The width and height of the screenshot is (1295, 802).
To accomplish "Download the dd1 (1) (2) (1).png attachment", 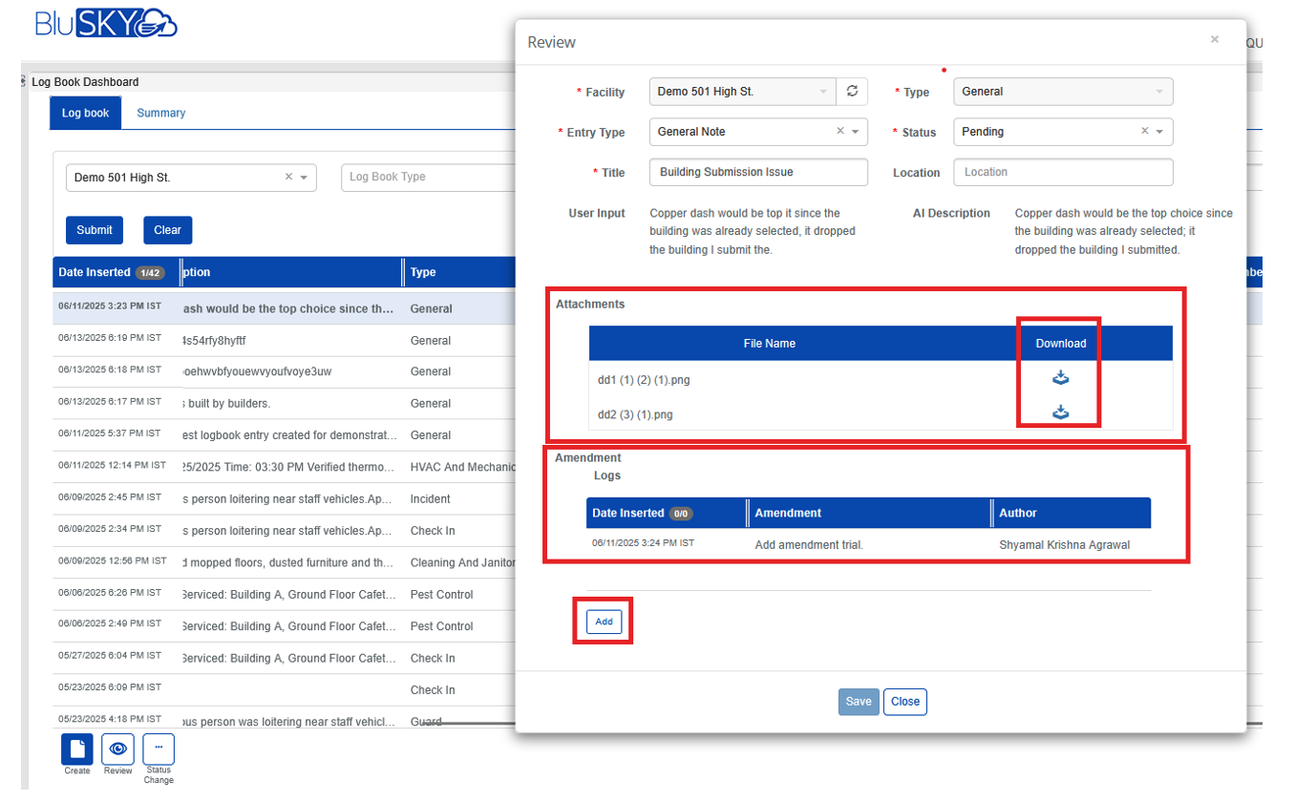I will point(1060,378).
